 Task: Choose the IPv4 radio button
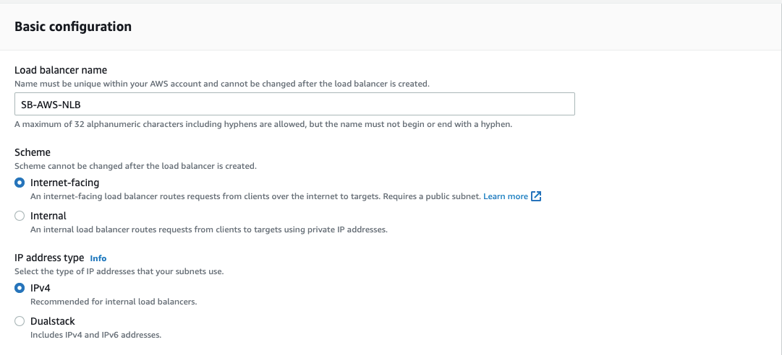(x=20, y=288)
